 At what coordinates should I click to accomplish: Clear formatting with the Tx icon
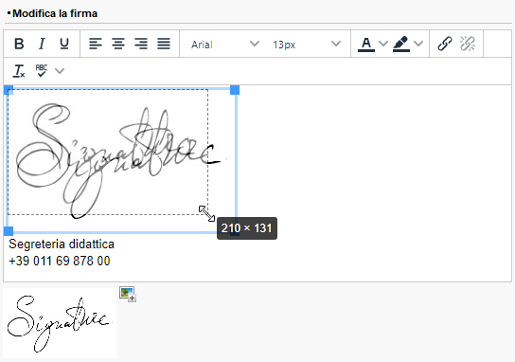[x=19, y=71]
